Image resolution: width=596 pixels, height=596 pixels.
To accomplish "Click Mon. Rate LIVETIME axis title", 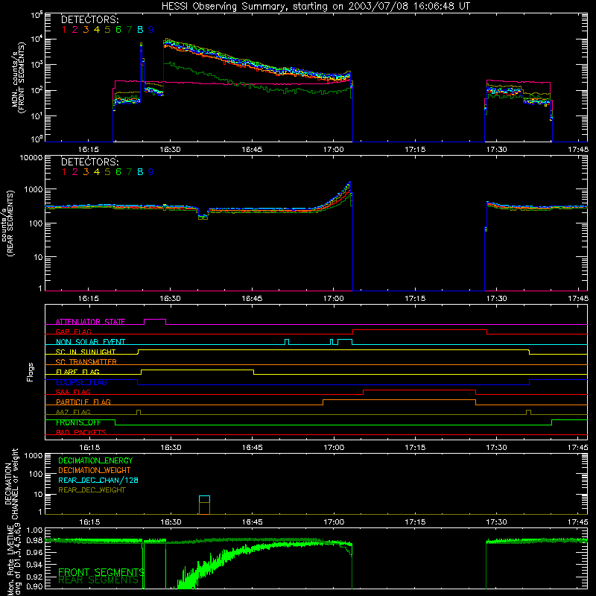I will pos(13,561).
